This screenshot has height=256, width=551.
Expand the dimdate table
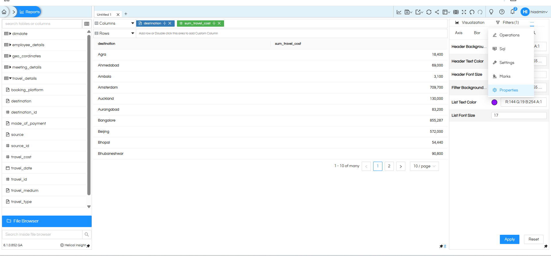click(10, 34)
